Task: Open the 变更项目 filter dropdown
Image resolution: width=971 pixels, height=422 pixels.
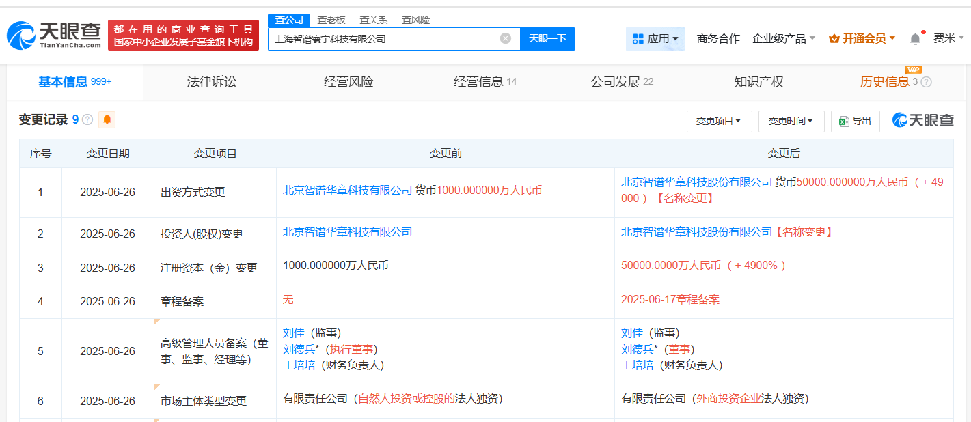Action: (x=719, y=121)
